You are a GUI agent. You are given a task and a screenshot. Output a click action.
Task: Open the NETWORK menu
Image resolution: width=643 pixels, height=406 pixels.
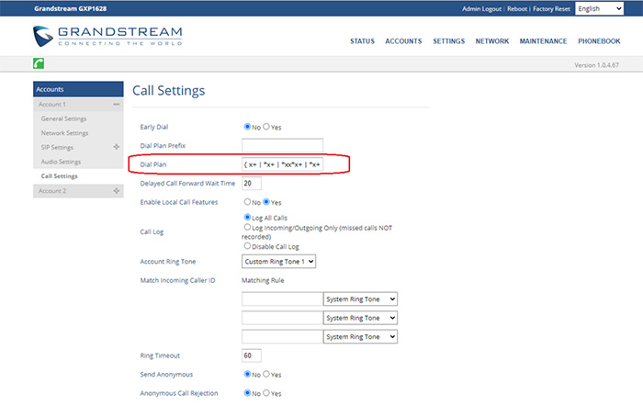(x=492, y=41)
